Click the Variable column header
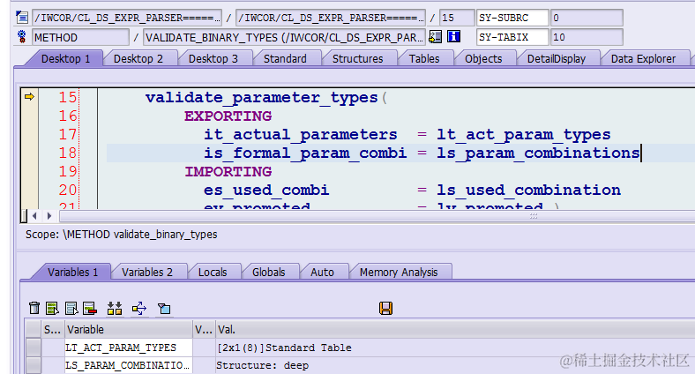Screen dimensions: 695x374 click(129, 329)
